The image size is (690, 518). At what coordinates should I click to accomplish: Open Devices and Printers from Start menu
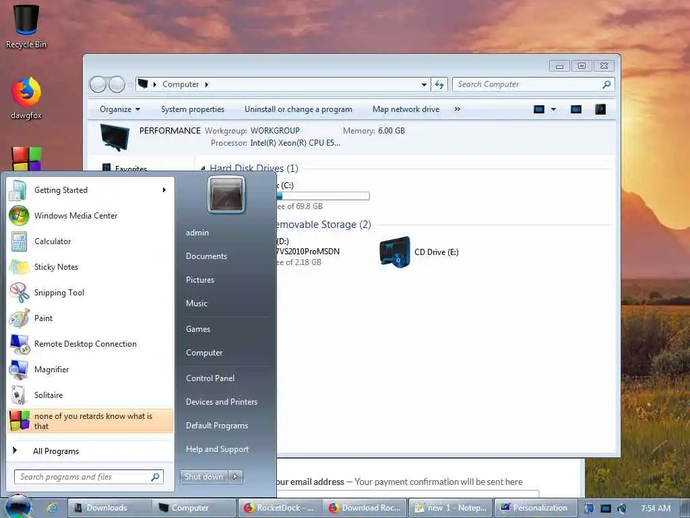[221, 402]
